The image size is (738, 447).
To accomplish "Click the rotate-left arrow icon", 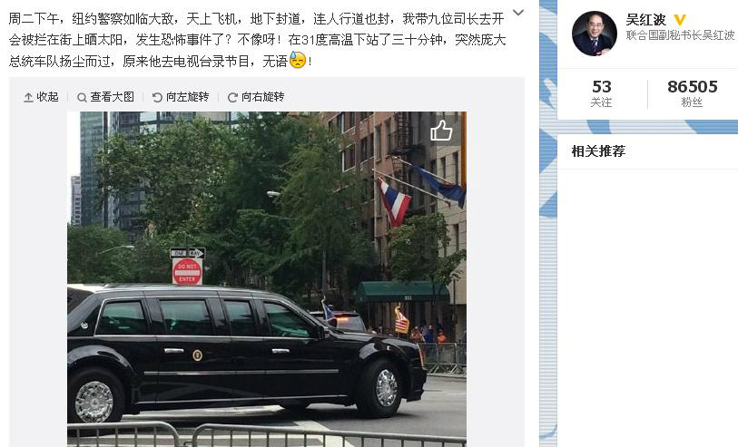I will pos(157,97).
